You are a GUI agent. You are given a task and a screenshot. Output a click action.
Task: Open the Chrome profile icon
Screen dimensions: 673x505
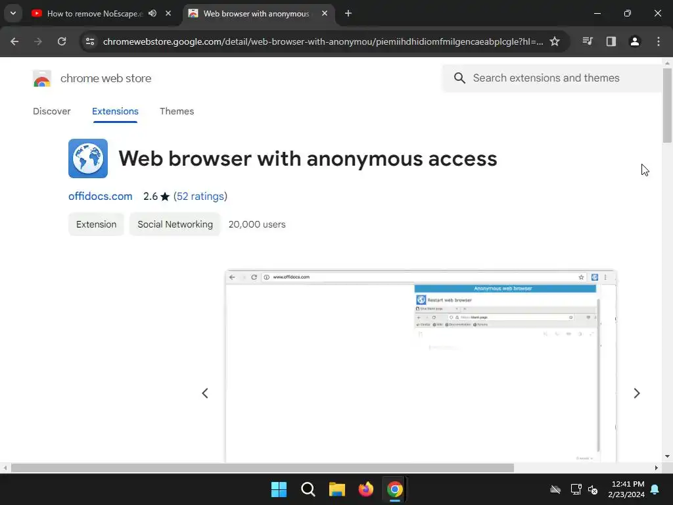click(635, 41)
